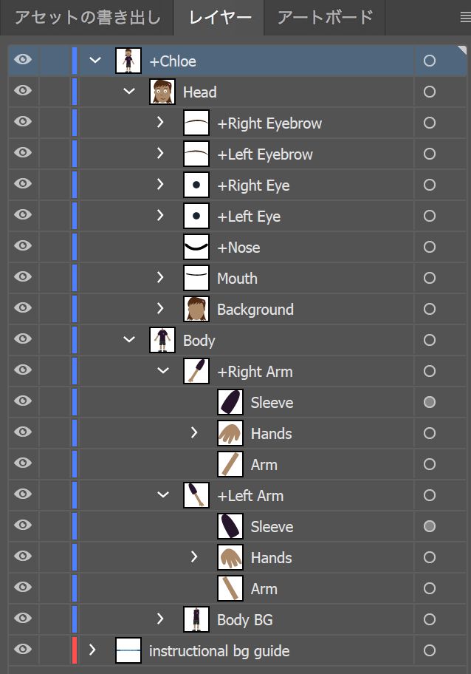This screenshot has width=471, height=674.
Task: Click the filled target circle on Sleeve layer
Action: pos(428,402)
